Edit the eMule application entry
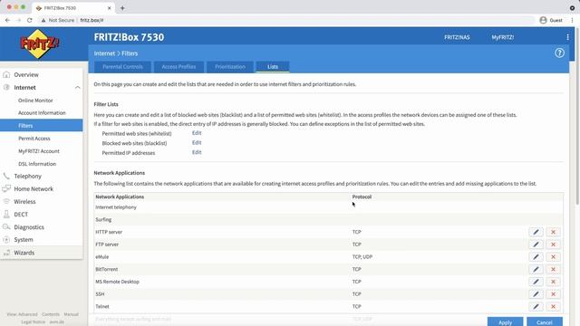 point(536,257)
